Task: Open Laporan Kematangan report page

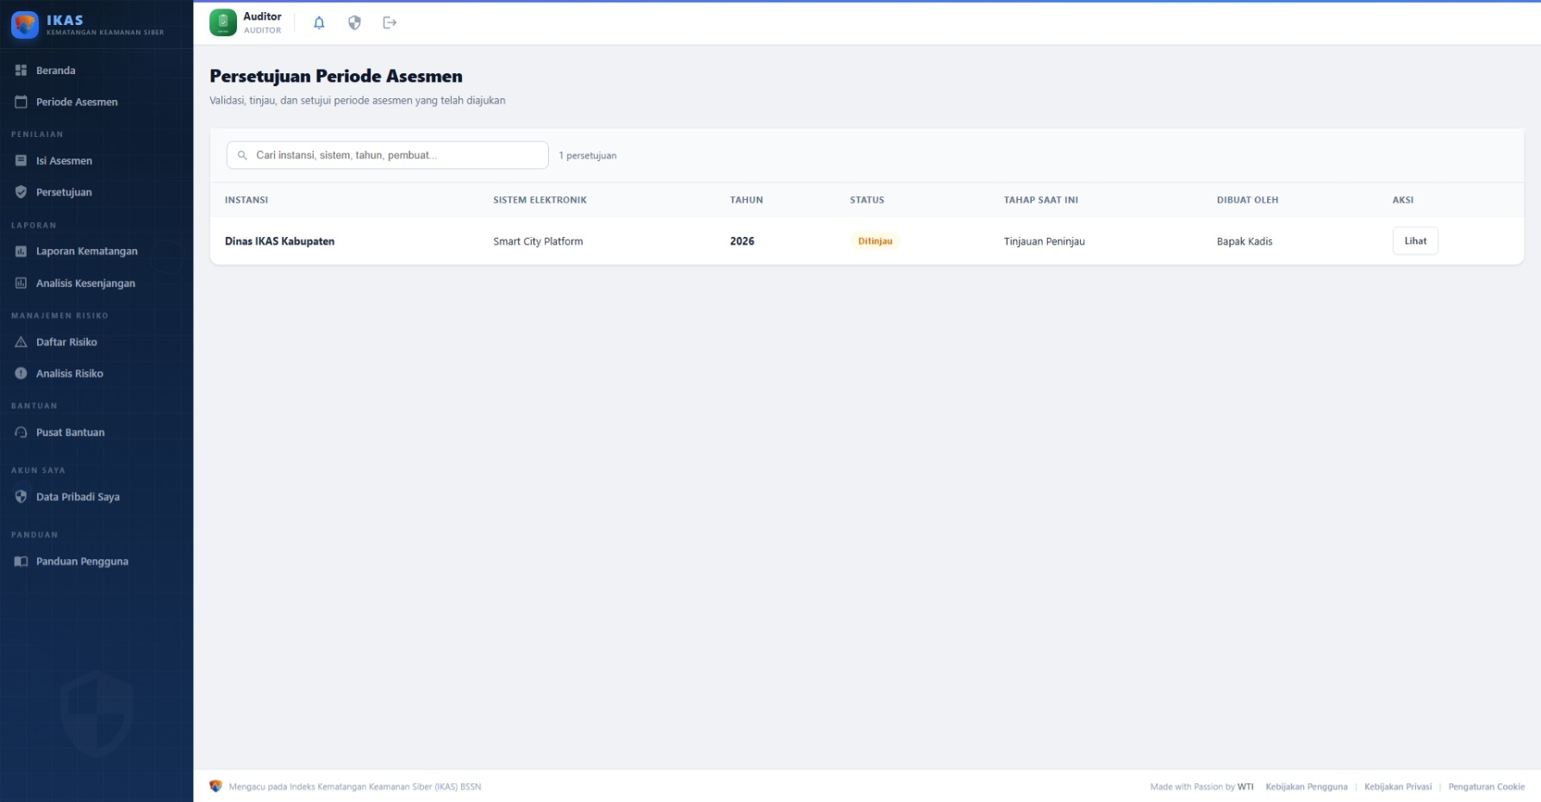Action: click(x=86, y=252)
